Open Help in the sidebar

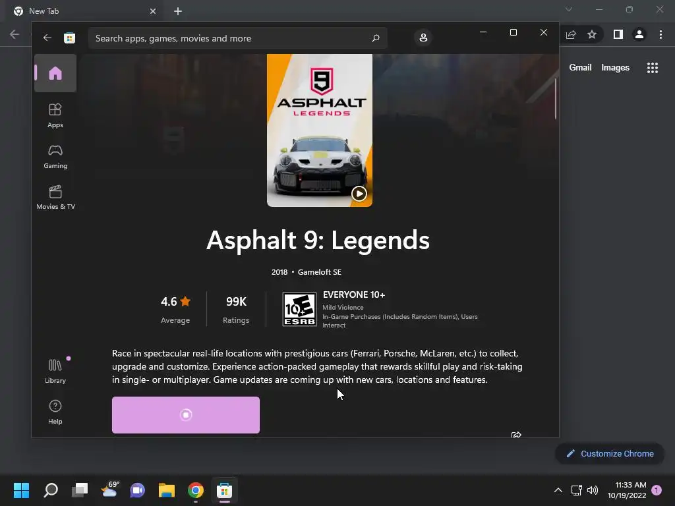[55, 412]
